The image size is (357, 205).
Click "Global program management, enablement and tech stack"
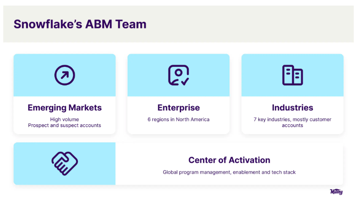(x=229, y=172)
